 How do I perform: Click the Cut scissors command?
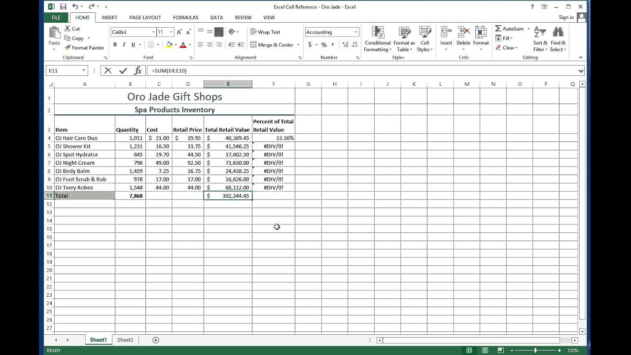point(72,29)
